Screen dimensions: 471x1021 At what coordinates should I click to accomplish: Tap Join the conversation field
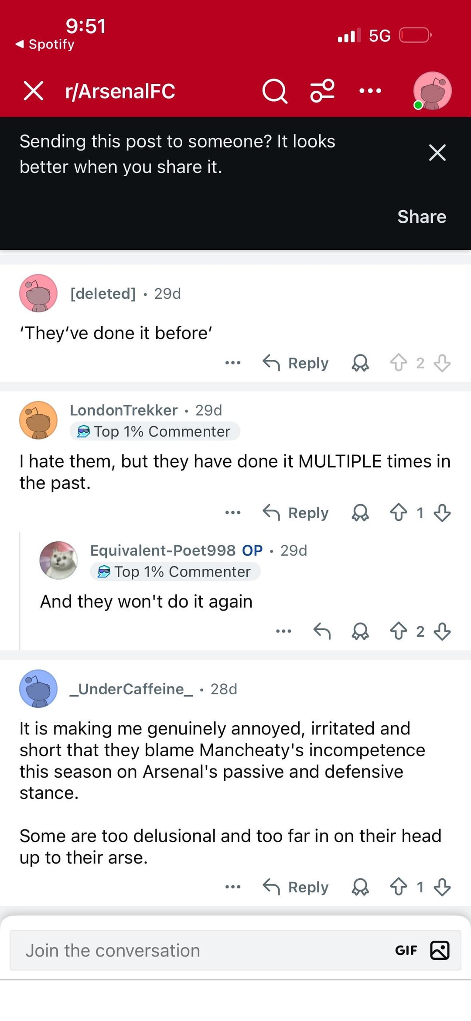[196, 950]
